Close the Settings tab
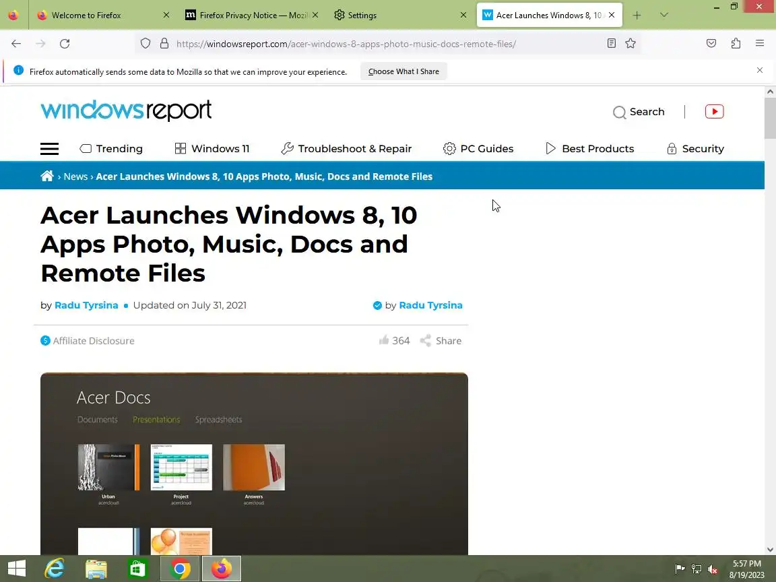The image size is (776, 582). coord(463,15)
